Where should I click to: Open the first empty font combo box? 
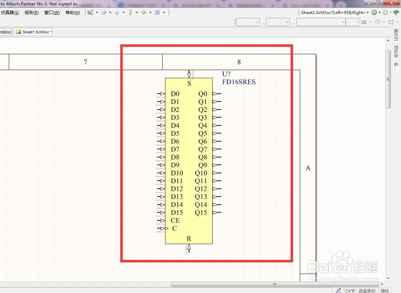click(x=248, y=22)
